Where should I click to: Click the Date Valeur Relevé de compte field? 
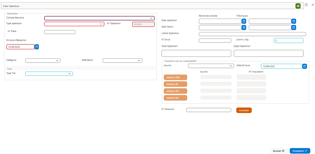tap(220, 28)
